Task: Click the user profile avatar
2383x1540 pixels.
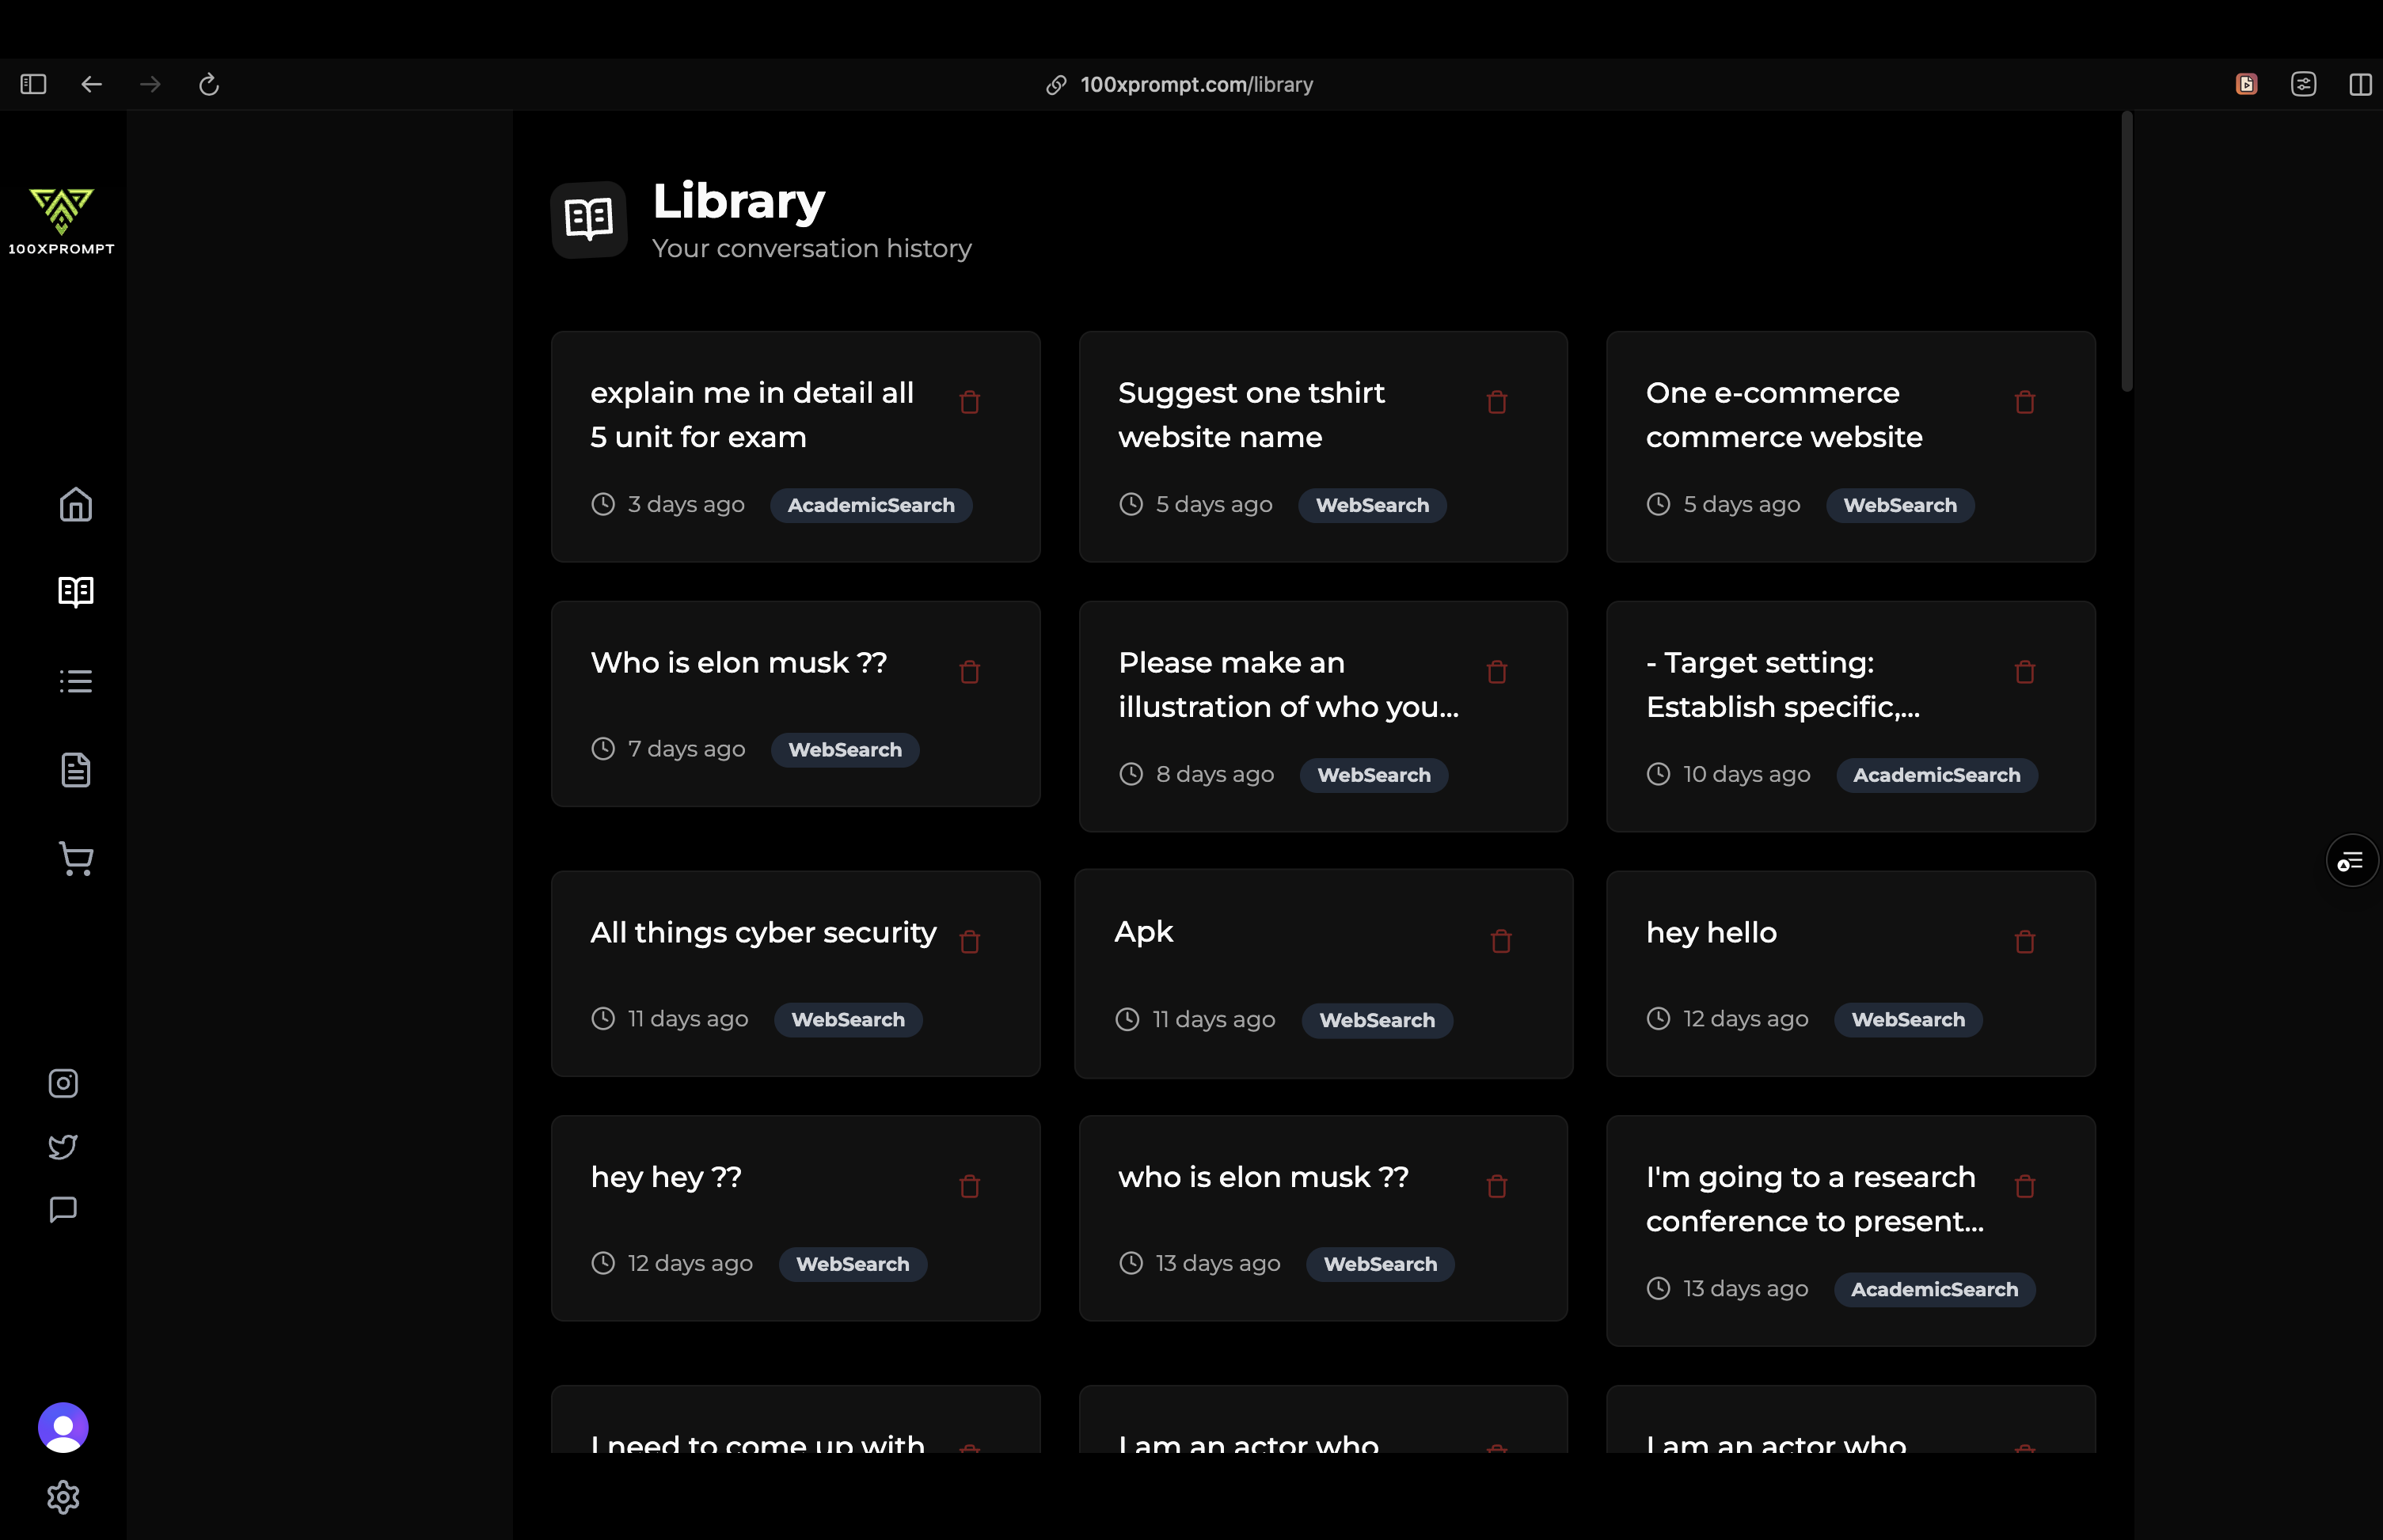Action: click(63, 1427)
